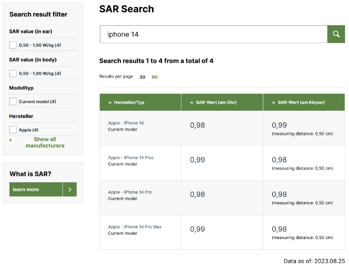Click Current model text under iPhone 14 Pro
Screen dimensions: 349x267
click(x=122, y=198)
